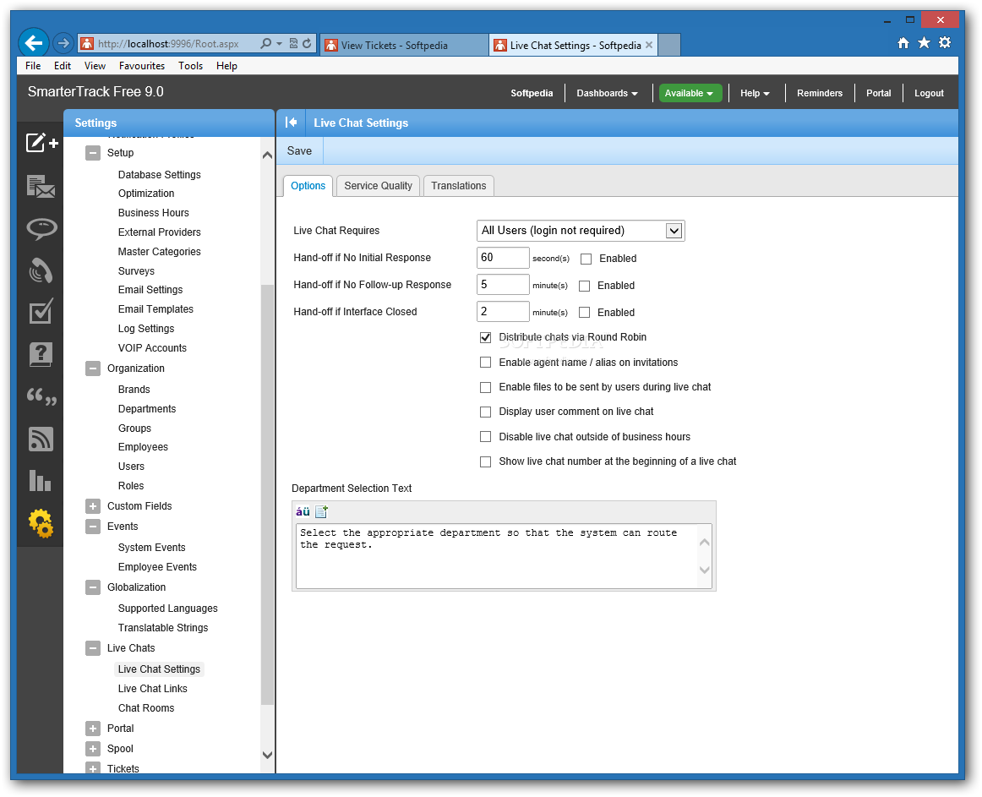Viewport: 982px width, 797px height.
Task: Click the Portal link in top bar
Action: tap(878, 93)
